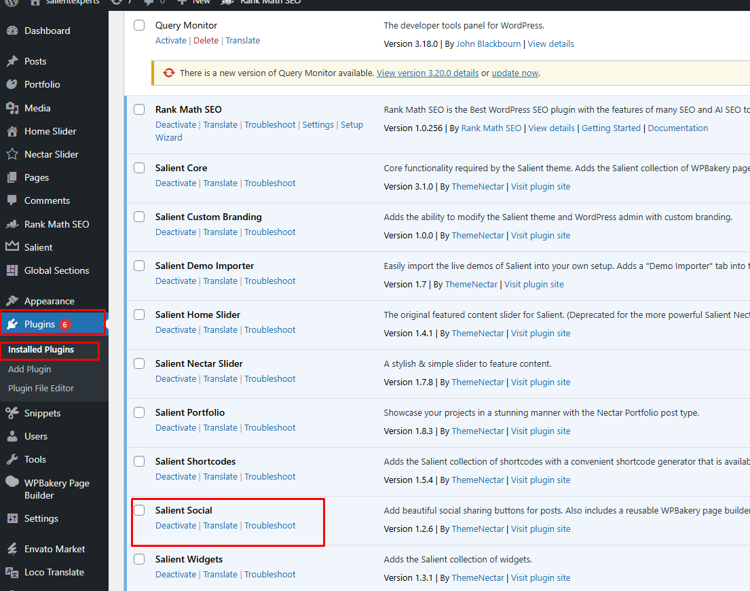Tick the Salient Social plugin checkbox
The width and height of the screenshot is (750, 591).
coord(139,510)
